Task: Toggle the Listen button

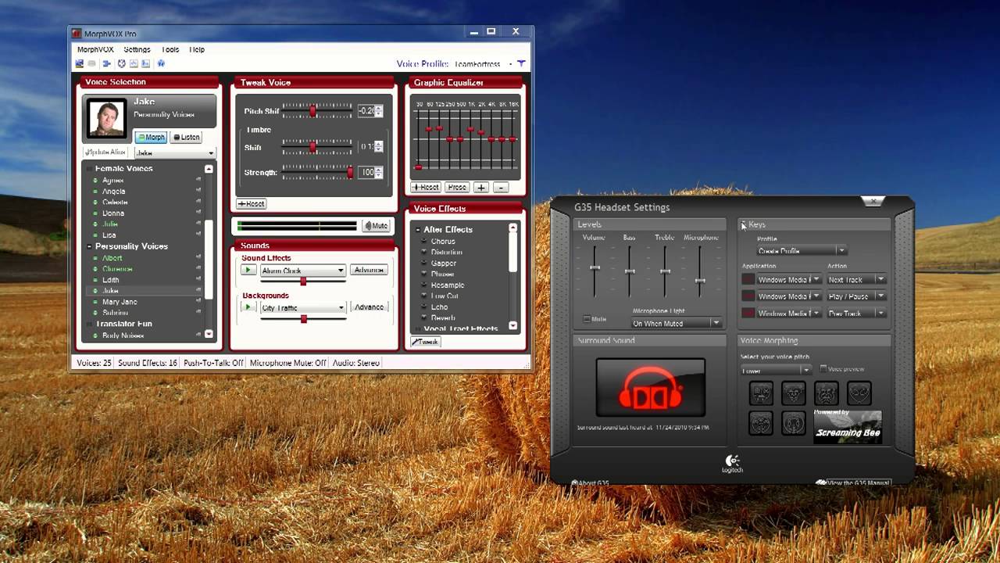Action: [186, 137]
